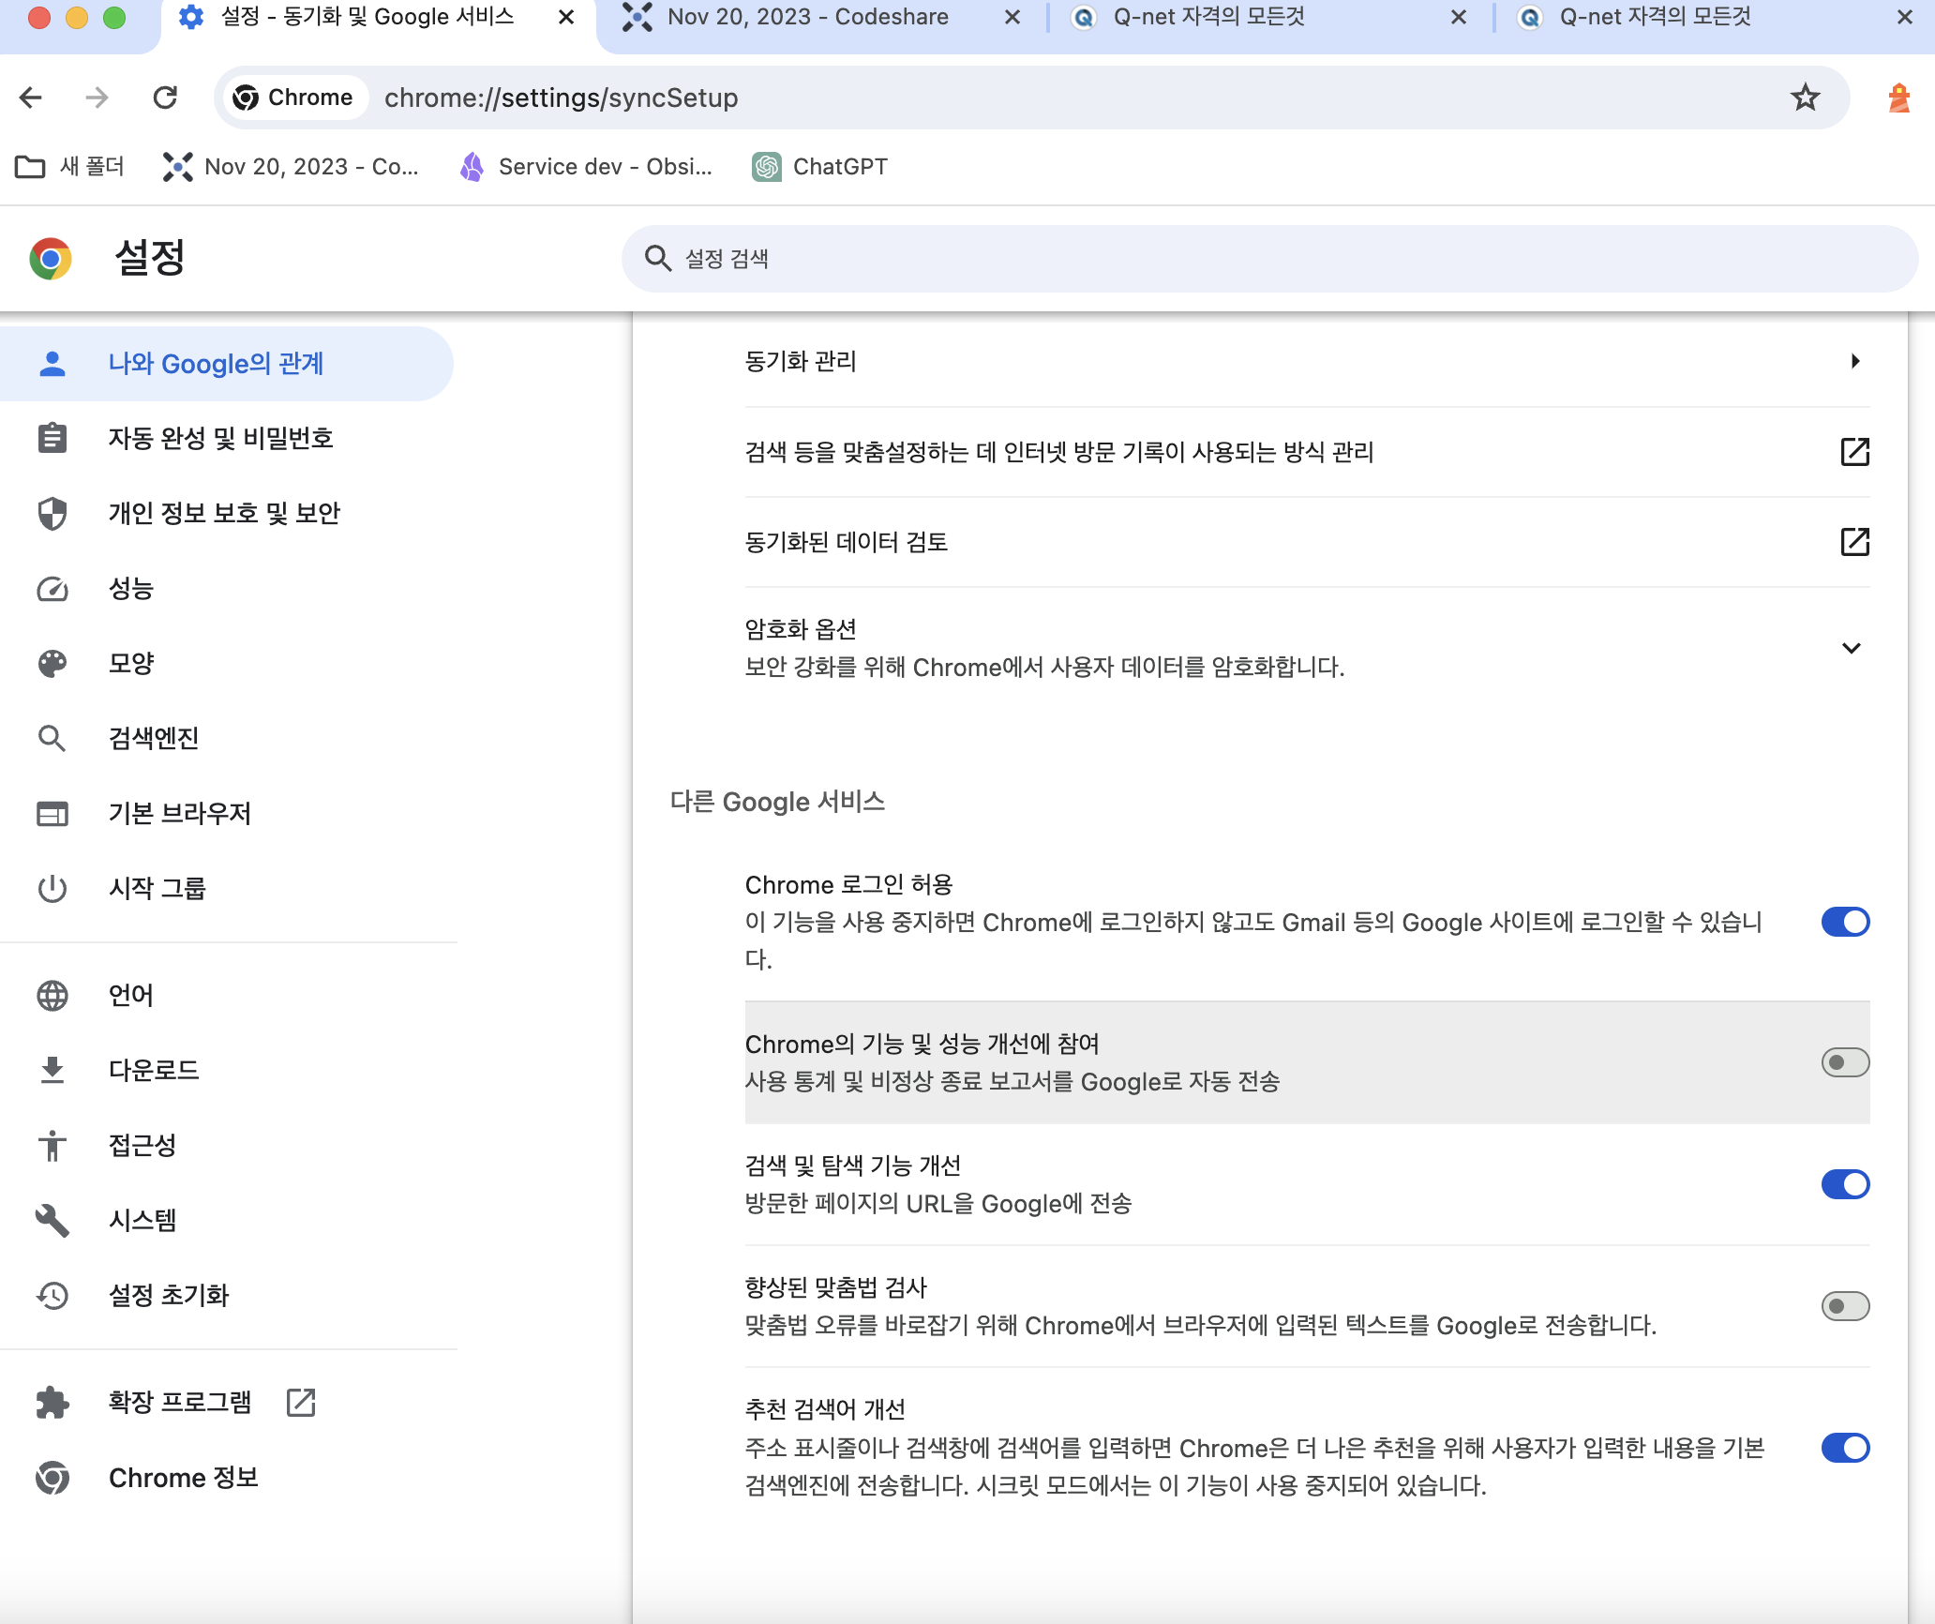Open 자동 완성 및 비밀번호 settings section

tap(227, 438)
